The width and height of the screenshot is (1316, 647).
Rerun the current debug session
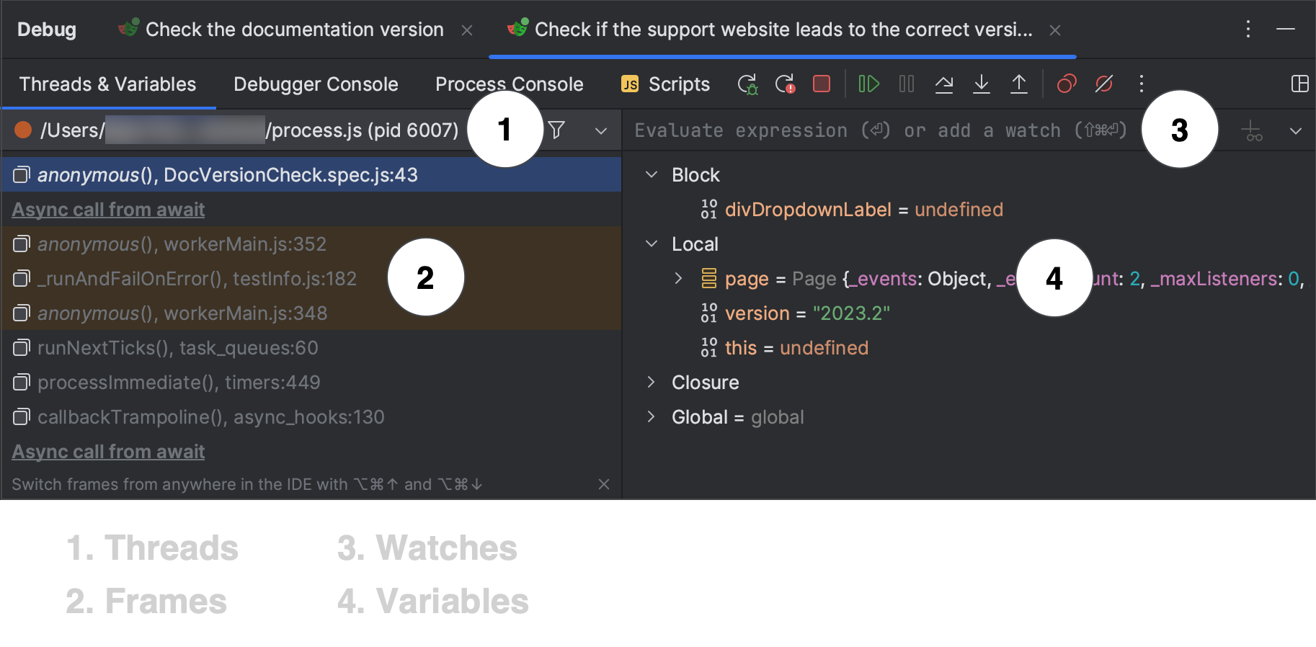[x=748, y=84]
